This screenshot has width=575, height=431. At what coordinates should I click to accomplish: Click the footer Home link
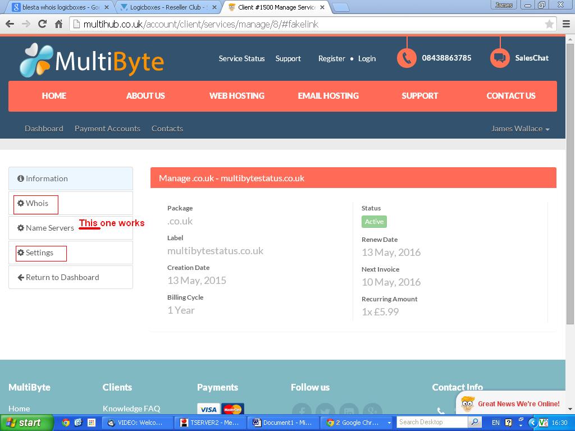19,409
